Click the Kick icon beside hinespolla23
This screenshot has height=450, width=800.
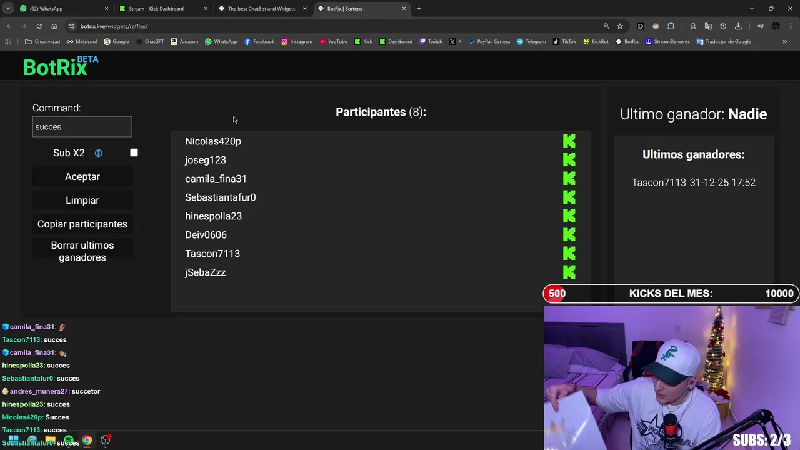569,216
